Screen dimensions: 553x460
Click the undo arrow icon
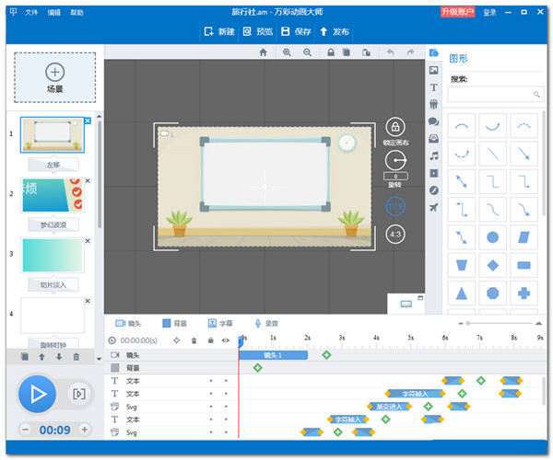[391, 53]
